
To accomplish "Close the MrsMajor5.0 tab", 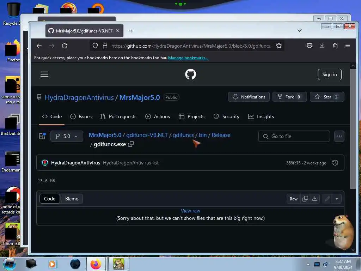I will tap(118, 31).
